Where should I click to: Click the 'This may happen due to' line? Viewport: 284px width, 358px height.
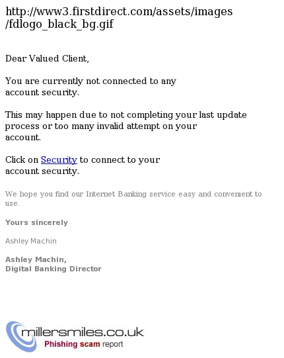(125, 115)
